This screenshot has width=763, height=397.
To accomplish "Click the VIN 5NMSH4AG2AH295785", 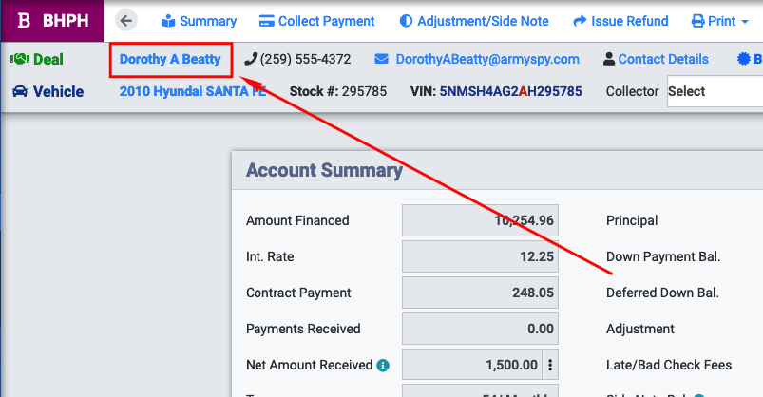I will pos(510,91).
